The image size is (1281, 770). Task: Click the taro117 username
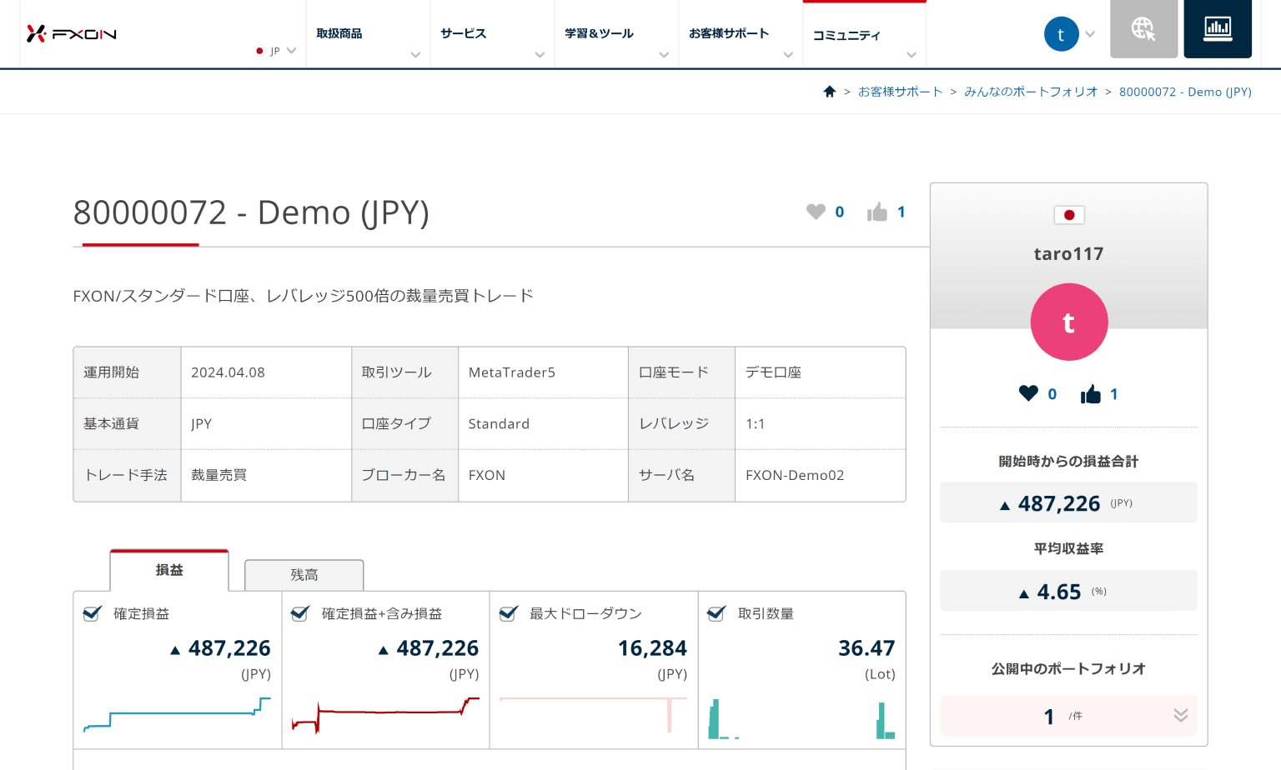coord(1069,253)
